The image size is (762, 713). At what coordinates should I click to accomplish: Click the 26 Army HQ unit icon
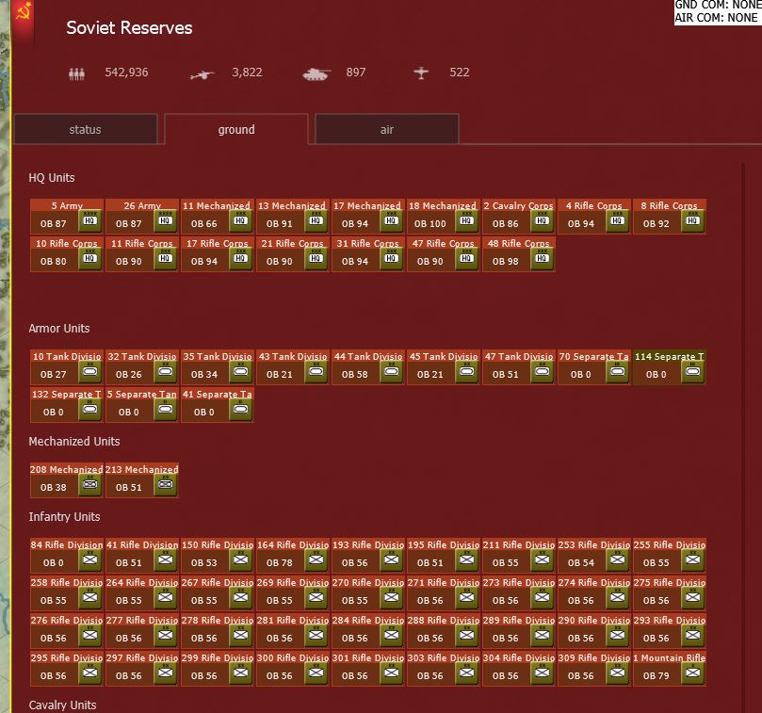click(165, 220)
